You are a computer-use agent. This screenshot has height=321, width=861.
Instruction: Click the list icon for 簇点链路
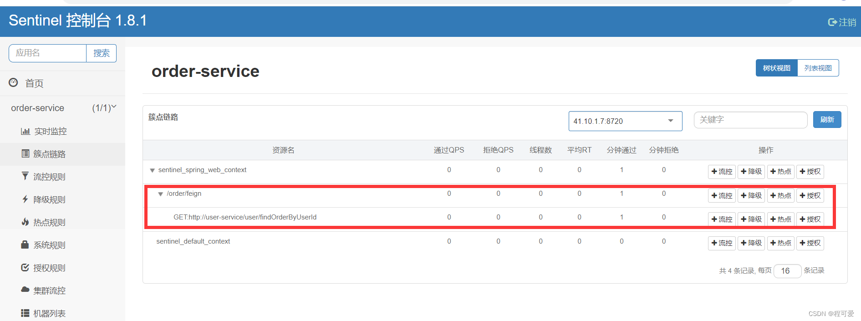[x=25, y=153]
